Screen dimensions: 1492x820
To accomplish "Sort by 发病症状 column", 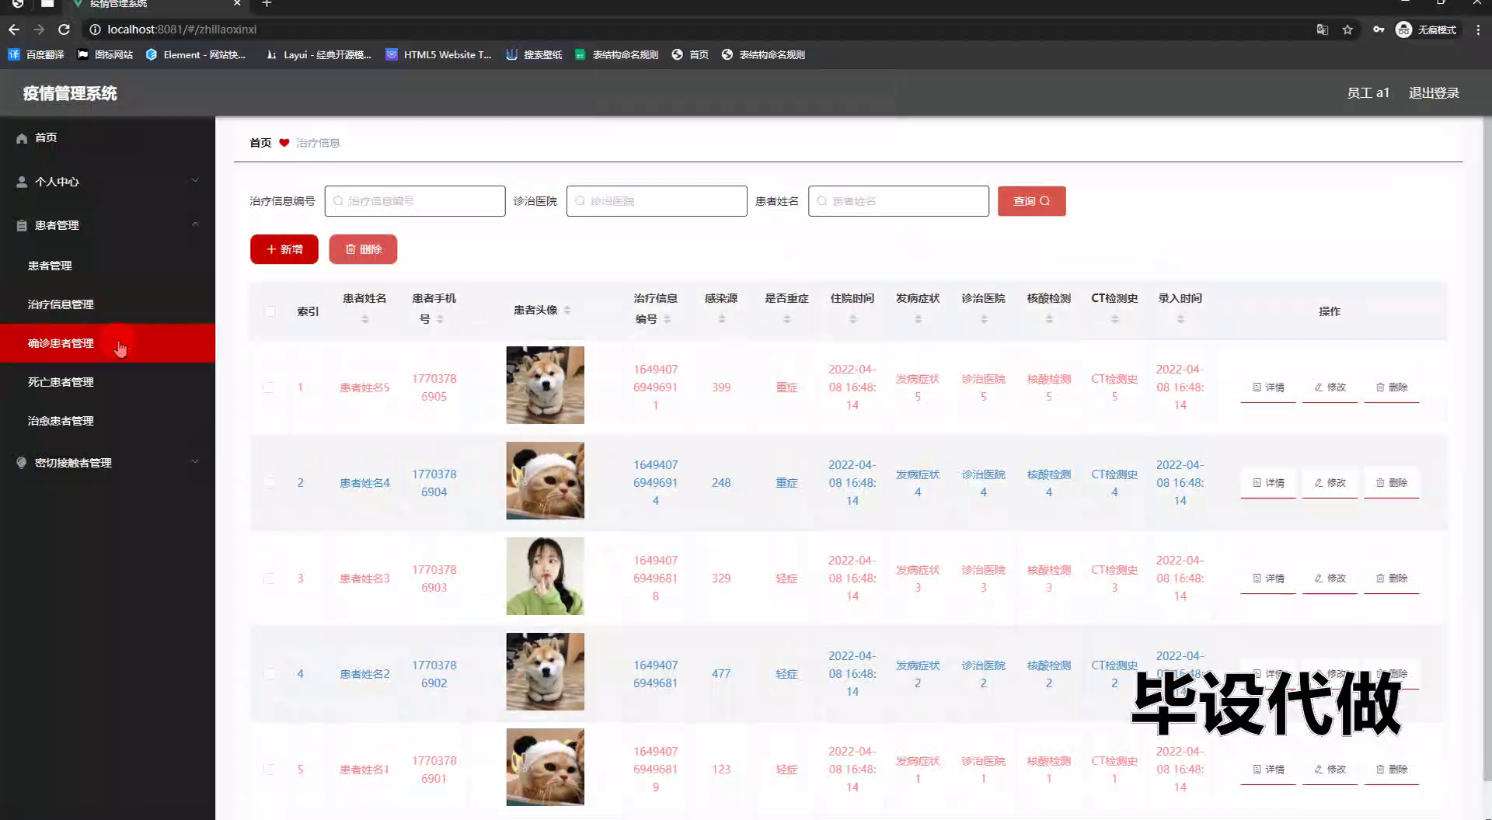I will coord(918,319).
